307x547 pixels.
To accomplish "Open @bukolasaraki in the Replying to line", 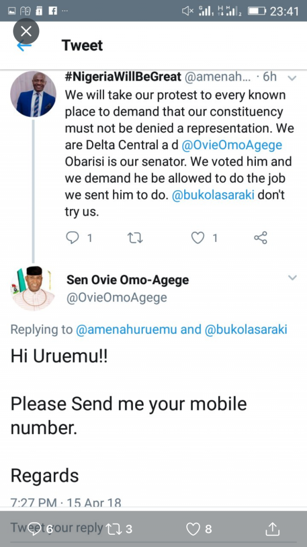I will coord(246,330).
